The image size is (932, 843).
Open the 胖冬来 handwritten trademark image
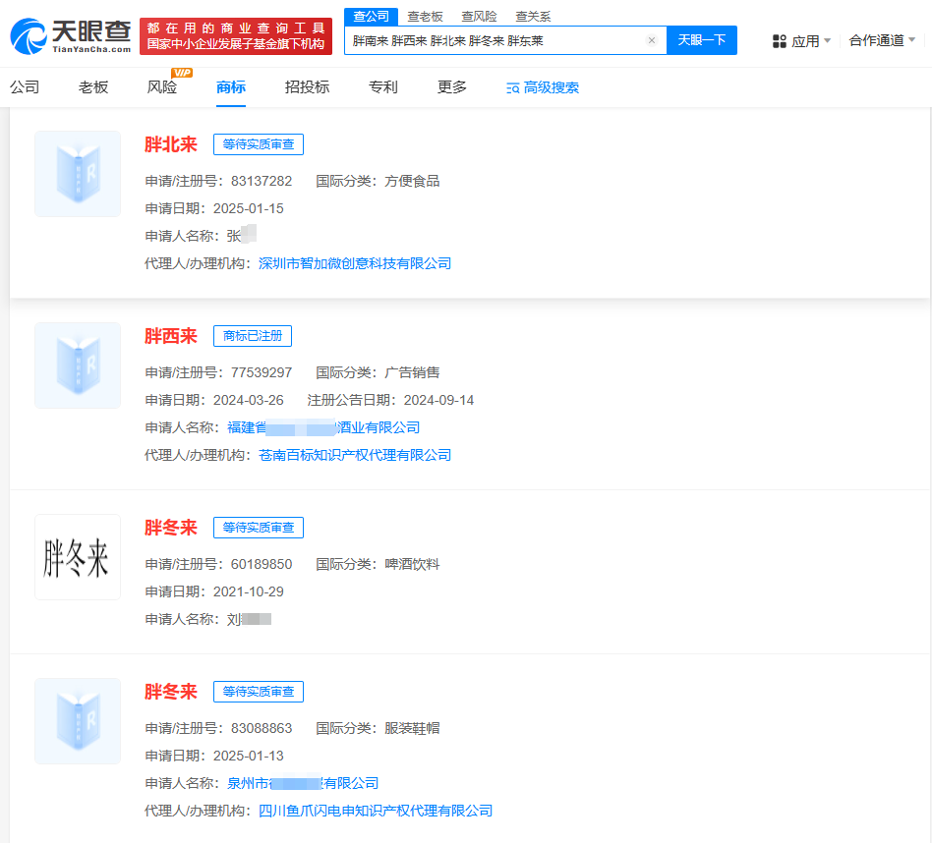78,557
